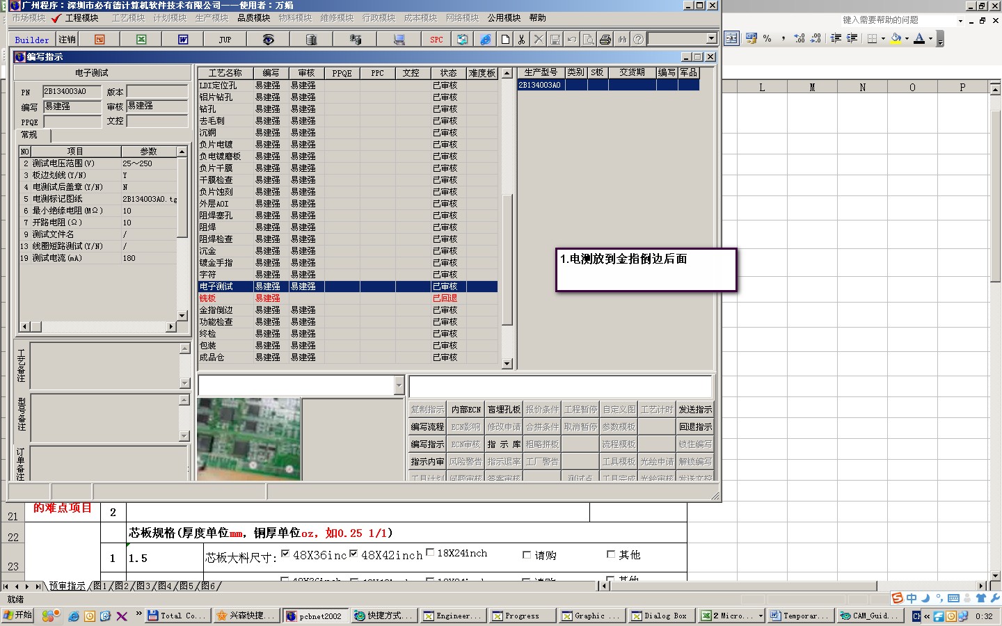Image resolution: width=1002 pixels, height=626 pixels.
Task: Click the 编写流程 button
Action: tap(427, 427)
